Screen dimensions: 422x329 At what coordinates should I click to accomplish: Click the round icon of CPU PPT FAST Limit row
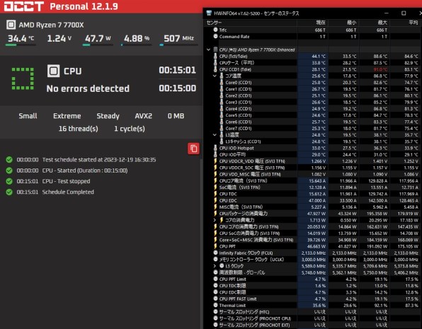[x=215, y=299]
